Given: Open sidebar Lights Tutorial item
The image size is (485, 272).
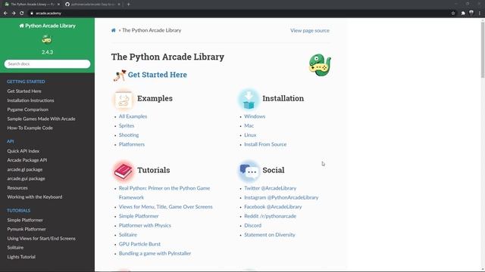Looking at the screenshot, I should (x=21, y=257).
